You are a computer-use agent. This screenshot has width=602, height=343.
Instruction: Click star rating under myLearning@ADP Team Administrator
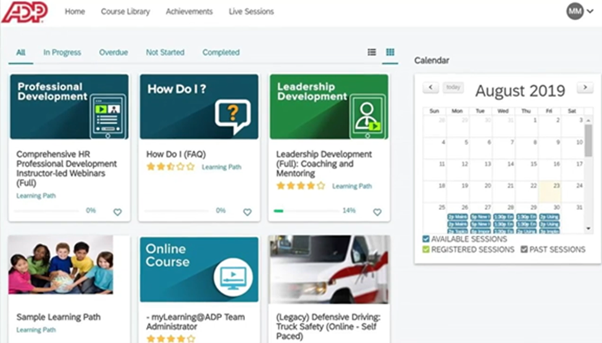click(171, 339)
